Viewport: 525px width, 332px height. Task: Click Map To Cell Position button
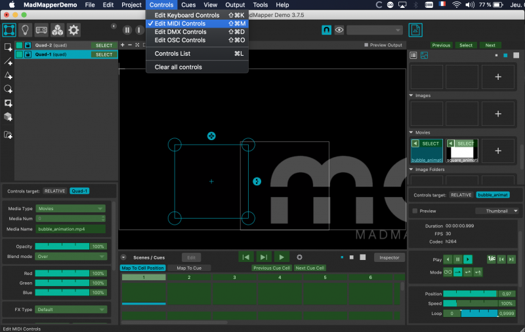point(142,268)
